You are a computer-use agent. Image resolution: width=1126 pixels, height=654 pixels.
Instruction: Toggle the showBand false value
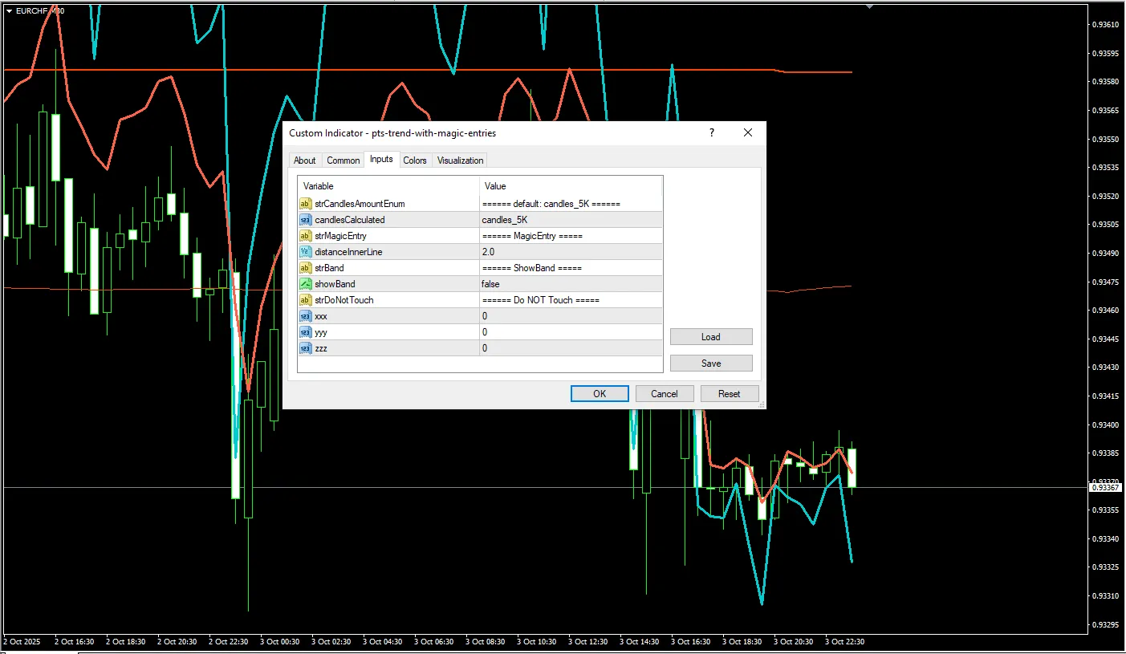point(571,284)
